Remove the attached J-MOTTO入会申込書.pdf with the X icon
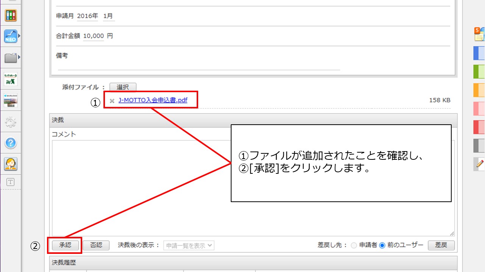Viewport: 485px width, 272px height. point(112,101)
